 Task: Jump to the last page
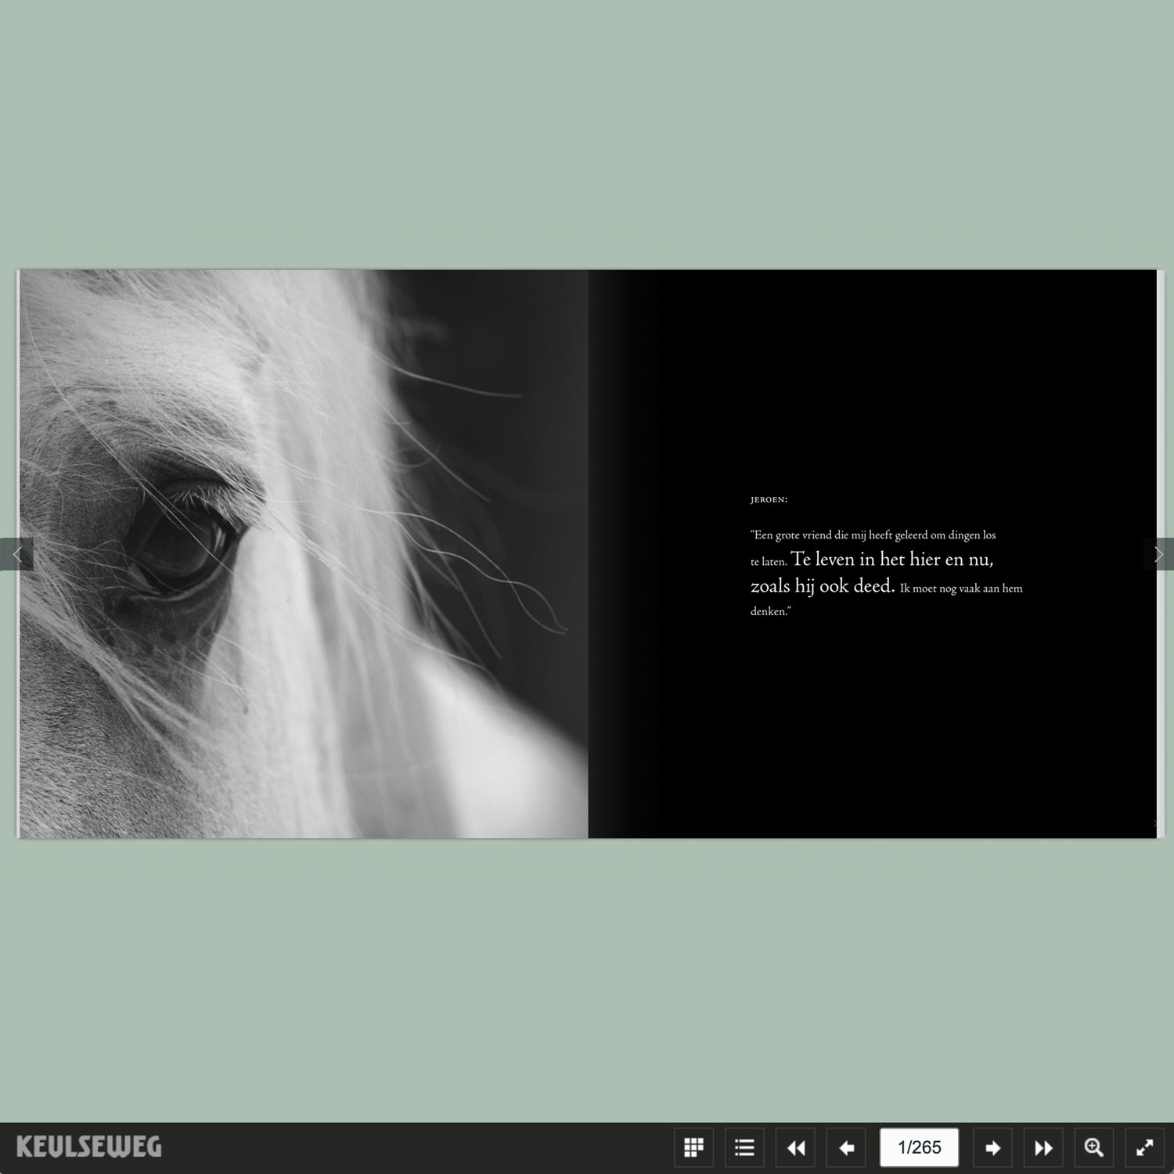point(1043,1147)
